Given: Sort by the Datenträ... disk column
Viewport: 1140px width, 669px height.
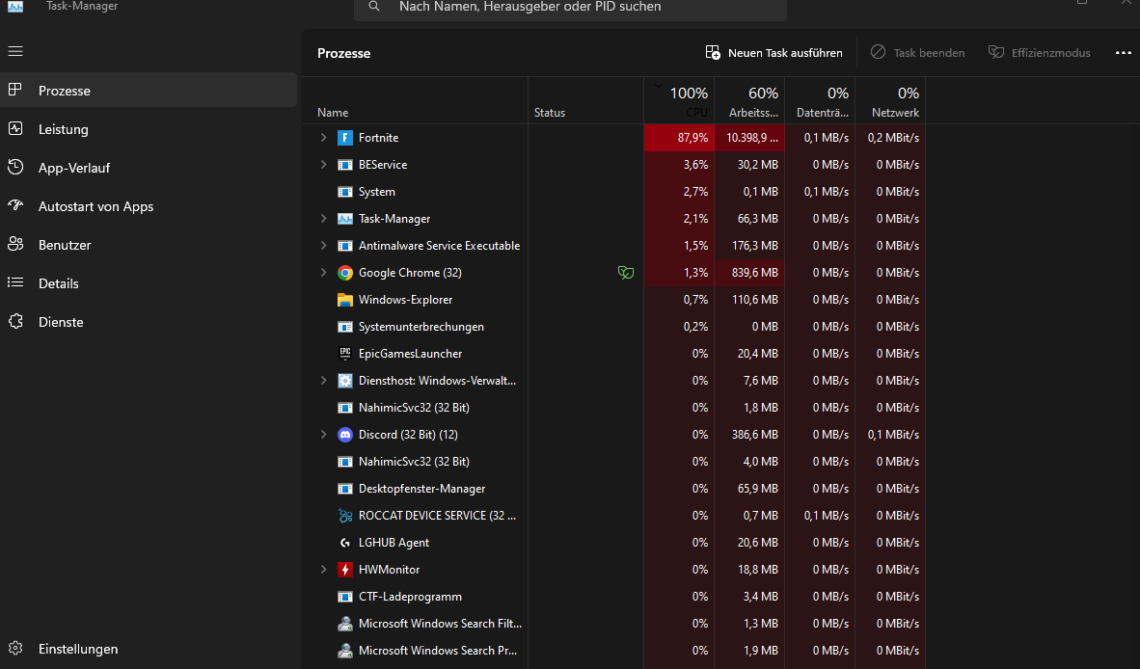Looking at the screenshot, I should click(820, 101).
